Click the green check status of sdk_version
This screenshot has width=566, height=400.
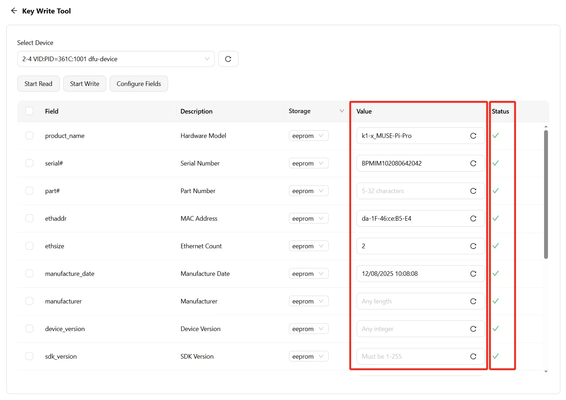pyautogui.click(x=496, y=356)
